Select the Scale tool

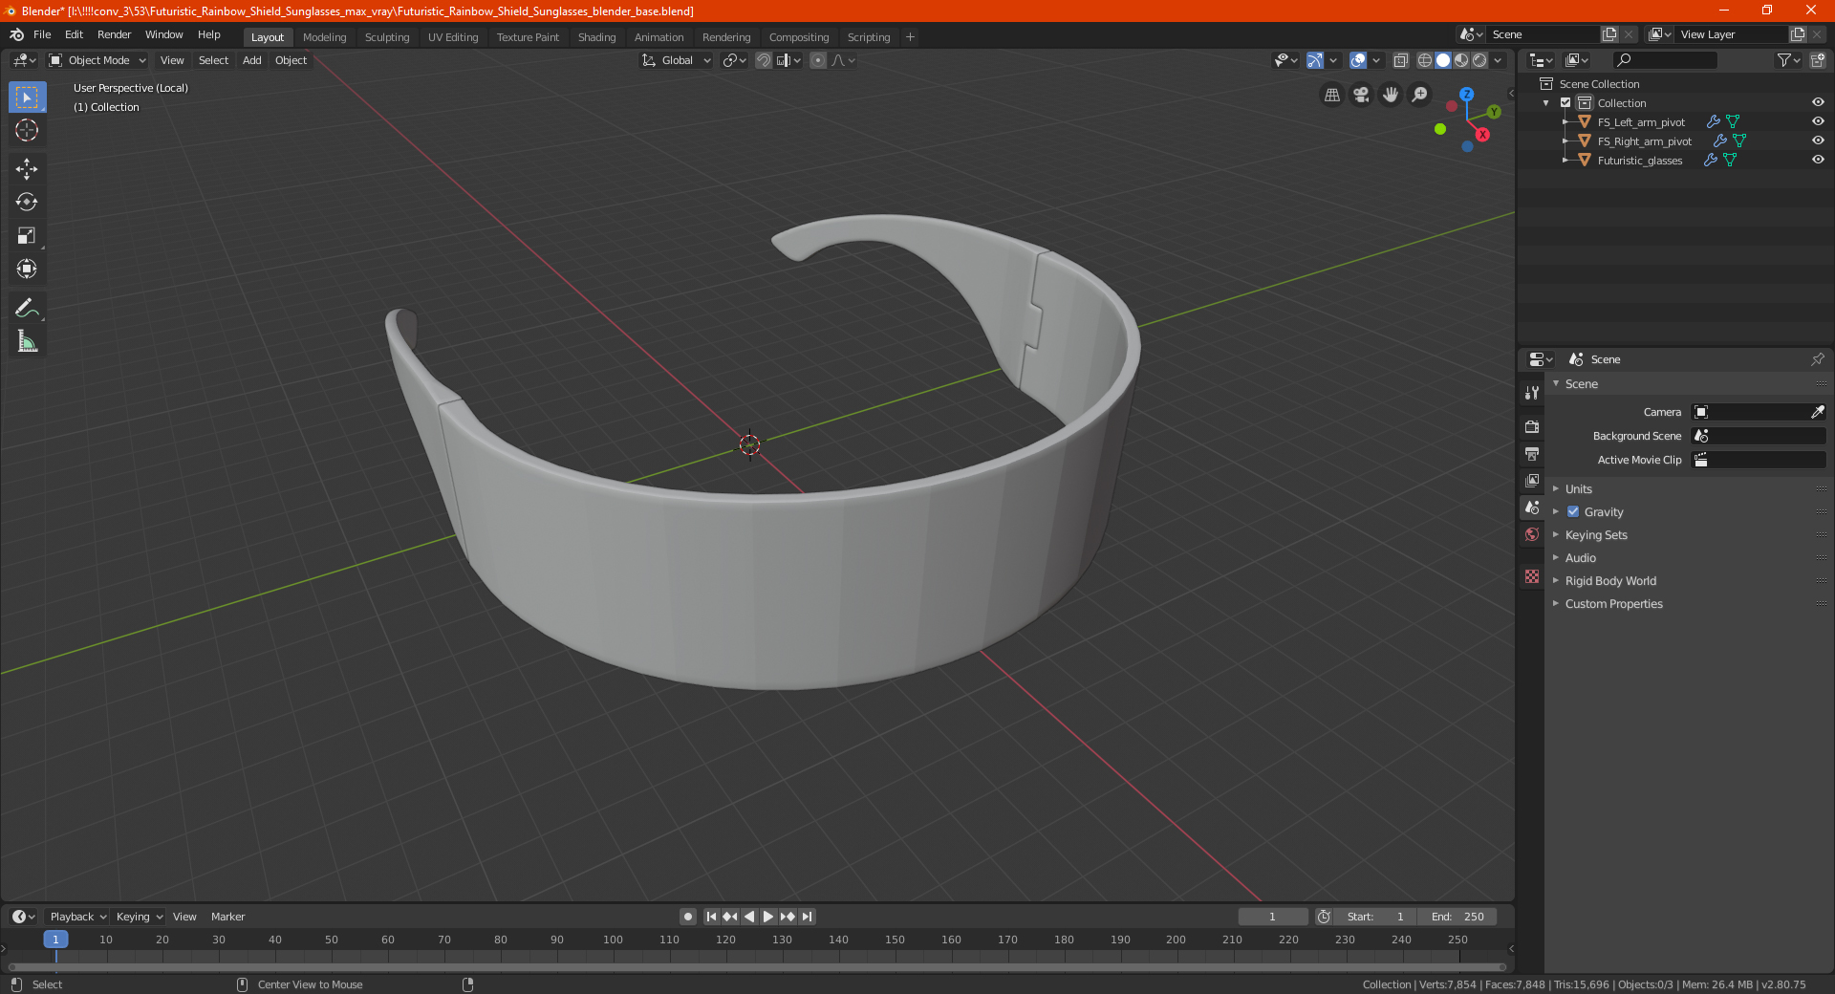pyautogui.click(x=27, y=235)
